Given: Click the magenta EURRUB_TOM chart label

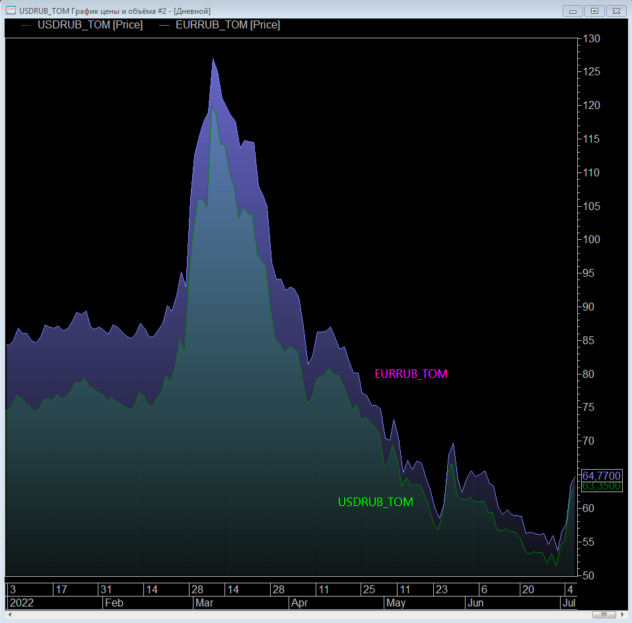Looking at the screenshot, I should tap(411, 374).
